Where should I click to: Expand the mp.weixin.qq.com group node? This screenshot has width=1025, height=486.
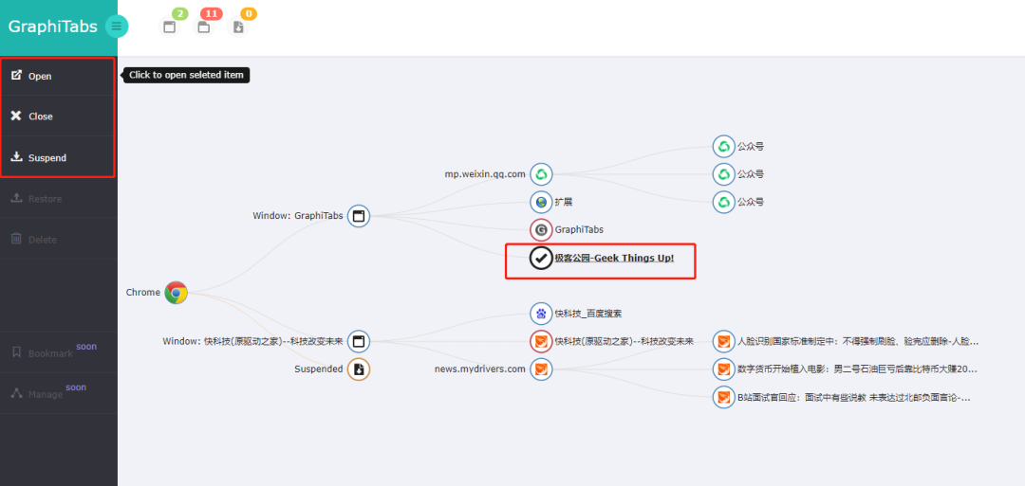[x=541, y=174]
